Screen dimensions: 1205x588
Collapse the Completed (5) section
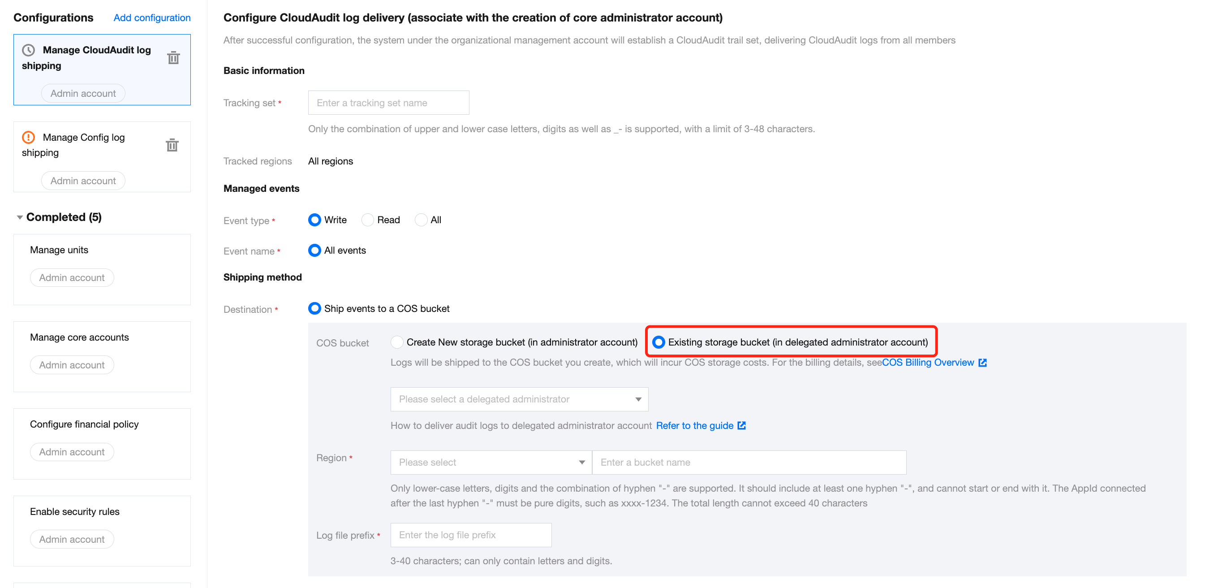(20, 217)
